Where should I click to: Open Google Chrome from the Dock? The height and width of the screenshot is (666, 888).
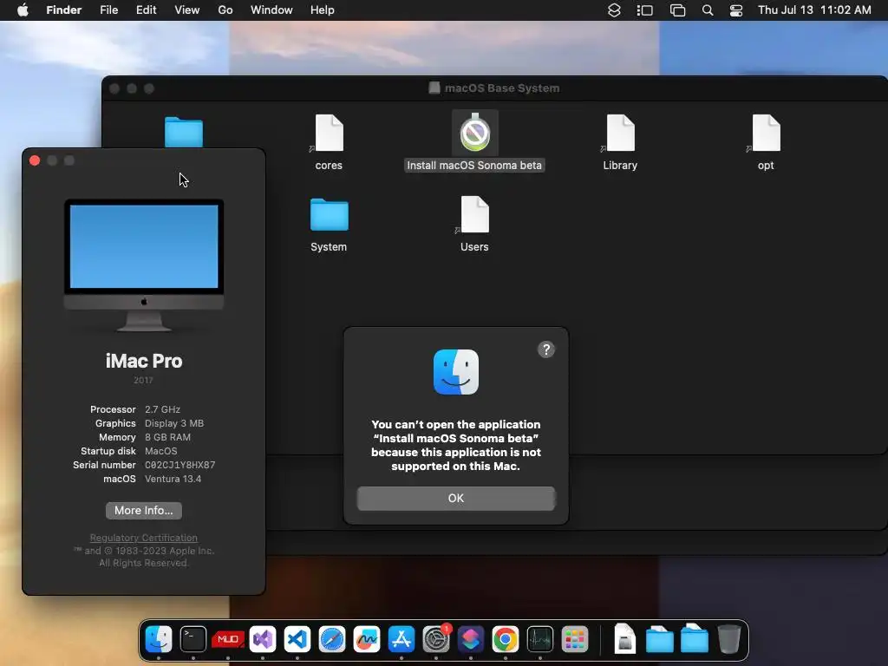[x=506, y=640]
